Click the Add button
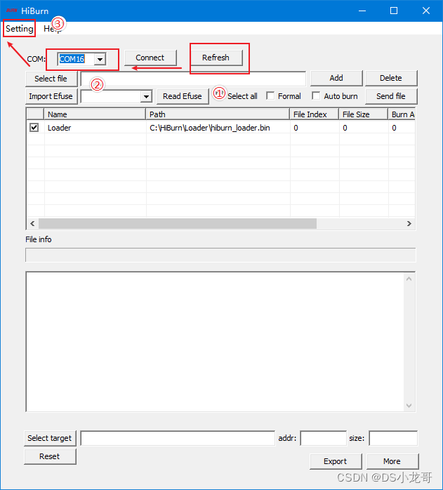This screenshot has height=490, width=443. coord(336,78)
